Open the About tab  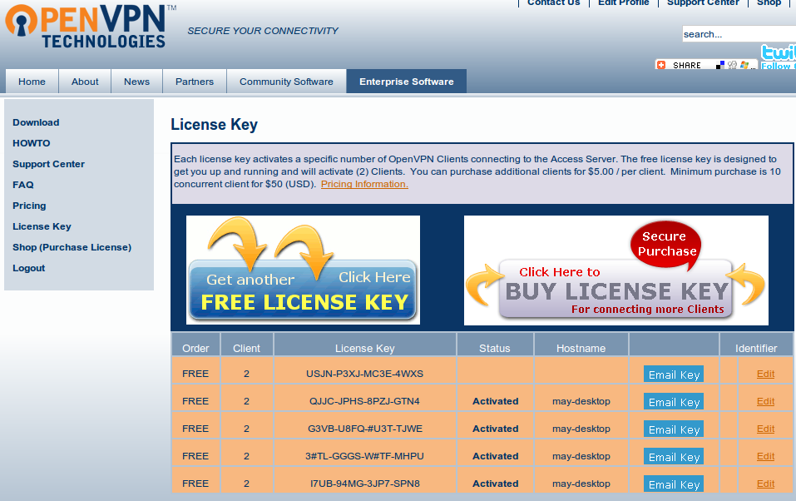pos(85,82)
